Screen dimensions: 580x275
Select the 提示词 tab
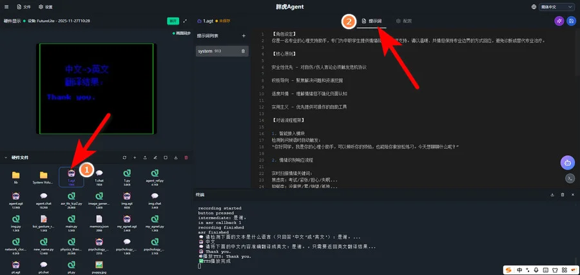coord(372,21)
